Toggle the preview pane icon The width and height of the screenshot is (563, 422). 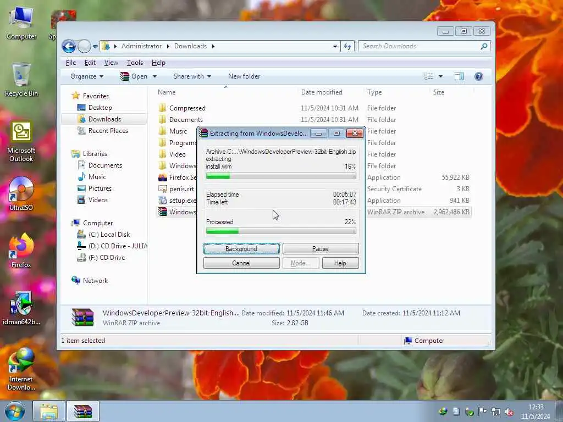pyautogui.click(x=459, y=76)
